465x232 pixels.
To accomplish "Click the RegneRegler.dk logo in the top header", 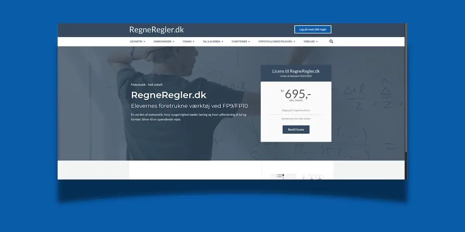I will pyautogui.click(x=157, y=30).
